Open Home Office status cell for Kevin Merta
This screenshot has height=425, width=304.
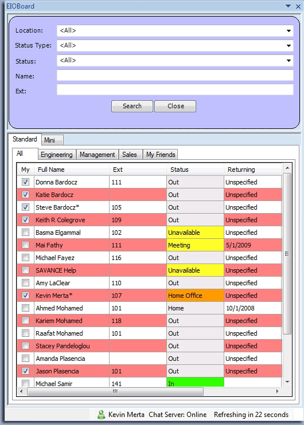[195, 296]
